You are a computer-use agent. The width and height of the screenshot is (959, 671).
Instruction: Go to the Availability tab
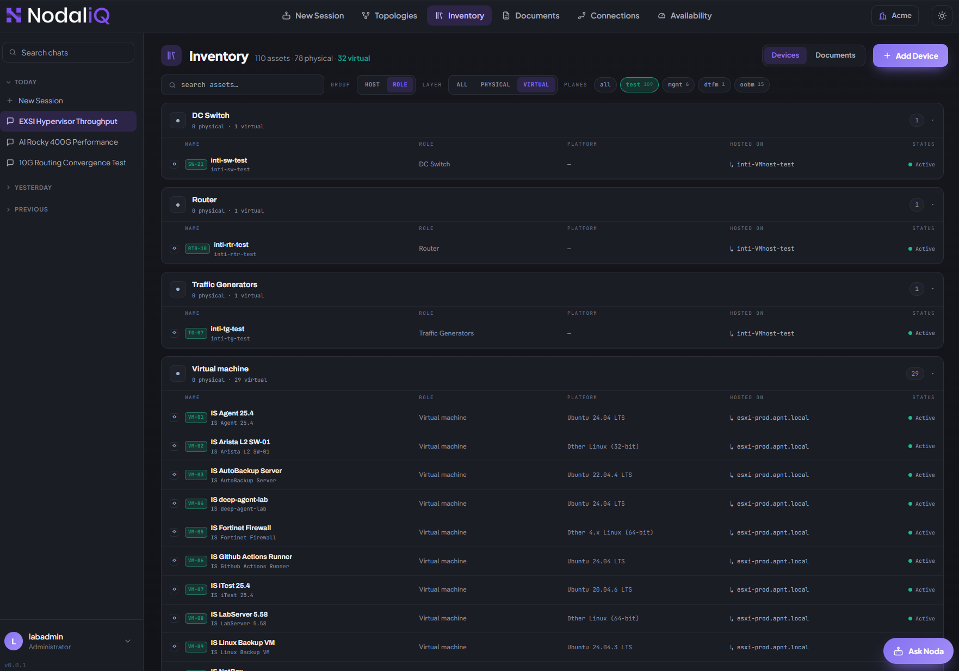click(x=684, y=16)
